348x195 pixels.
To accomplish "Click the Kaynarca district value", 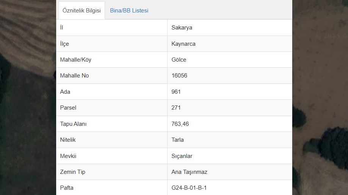I will pyautogui.click(x=183, y=44).
